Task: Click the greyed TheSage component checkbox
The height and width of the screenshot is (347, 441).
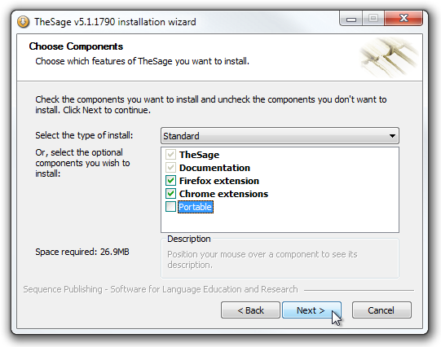Action: pyautogui.click(x=170, y=155)
